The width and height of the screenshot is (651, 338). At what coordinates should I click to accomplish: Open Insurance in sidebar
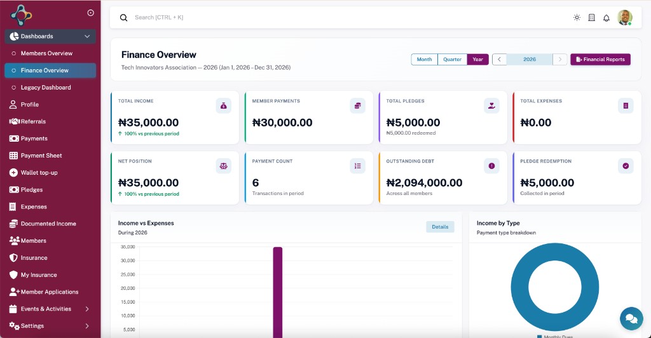(x=50, y=257)
